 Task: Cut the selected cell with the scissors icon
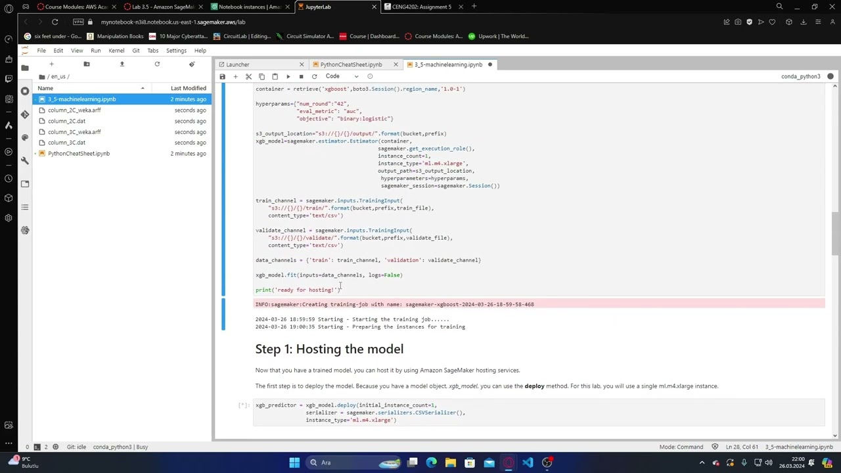[248, 76]
